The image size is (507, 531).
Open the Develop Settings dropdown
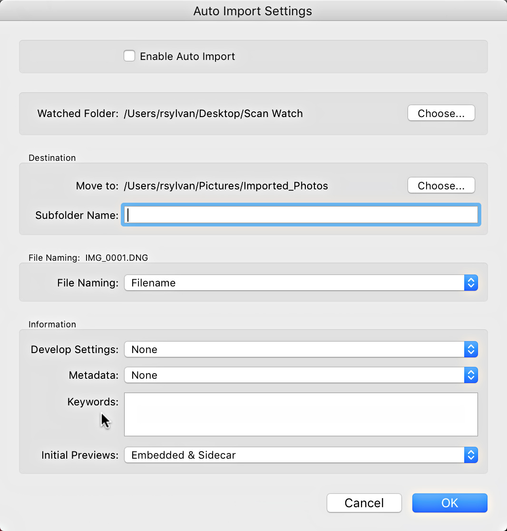click(300, 349)
